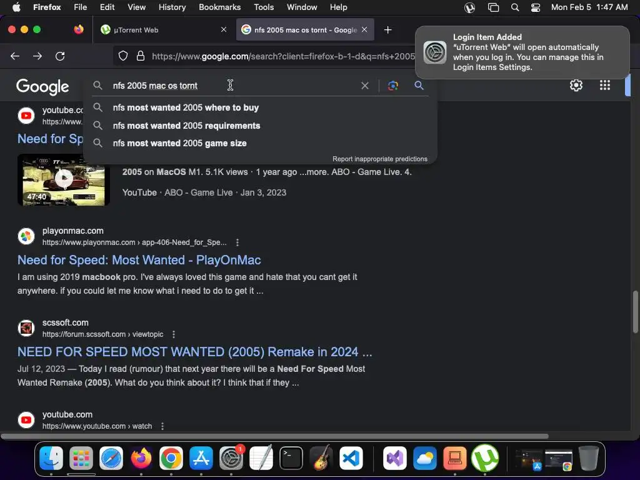Open Google quick settings gear

point(576,85)
